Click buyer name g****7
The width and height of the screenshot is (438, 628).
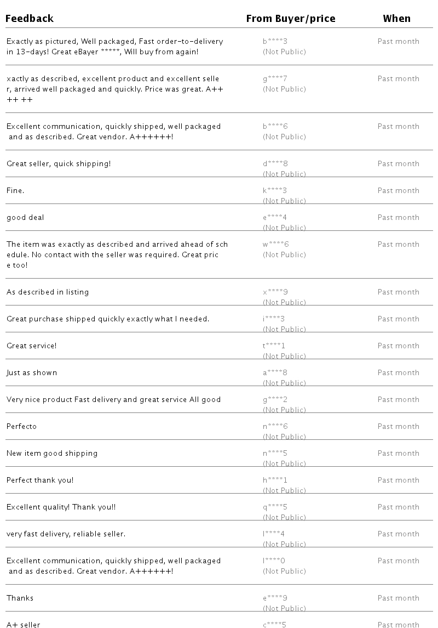(x=275, y=78)
